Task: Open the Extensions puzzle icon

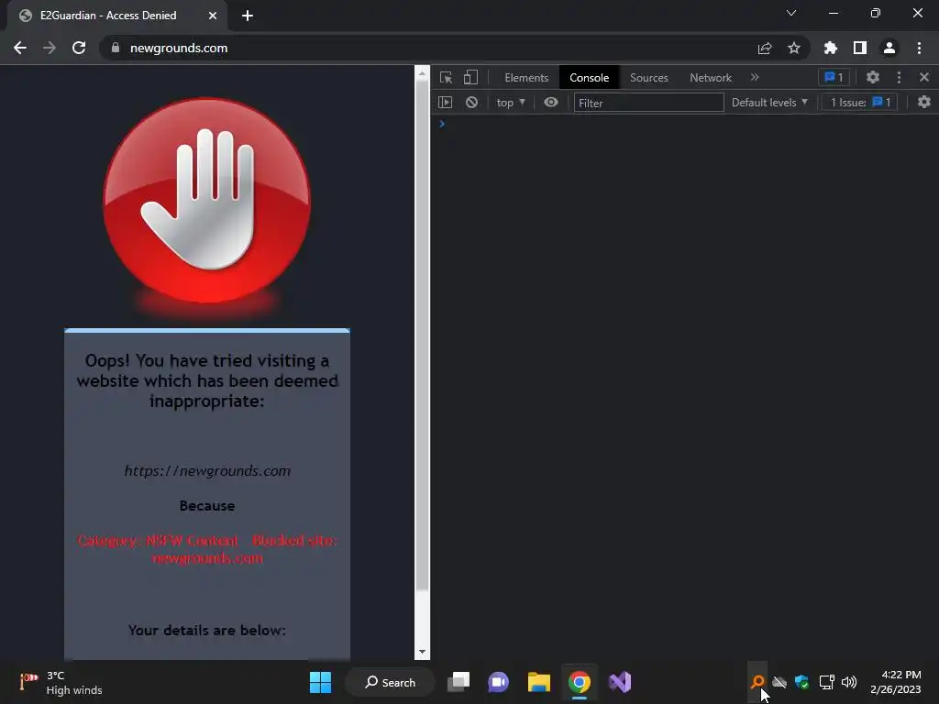Action: [831, 48]
